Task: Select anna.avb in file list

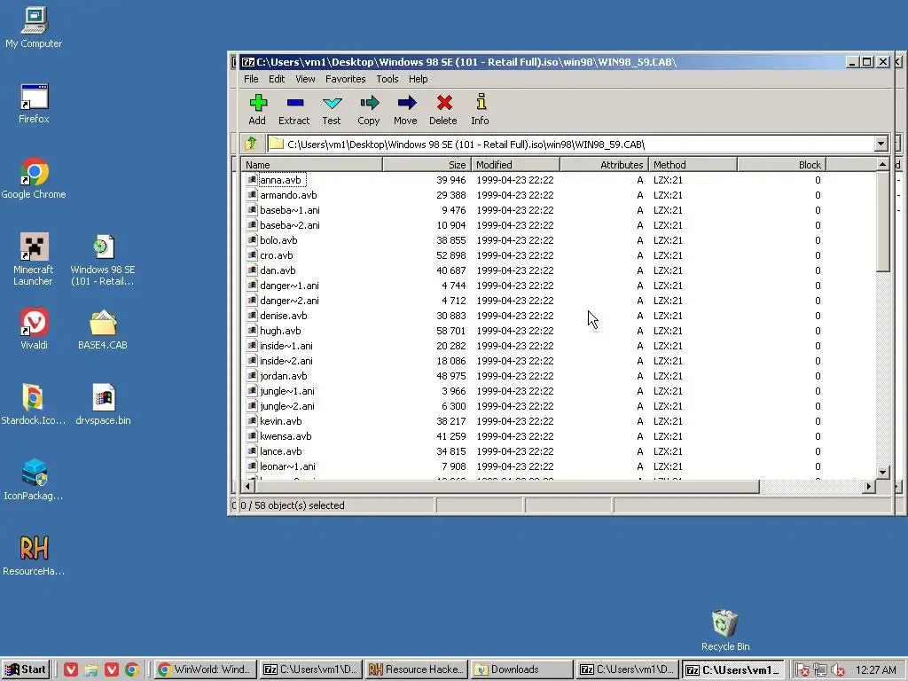Action: click(280, 180)
